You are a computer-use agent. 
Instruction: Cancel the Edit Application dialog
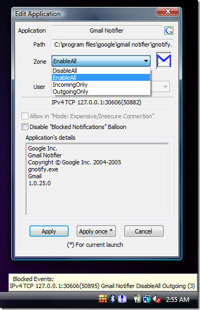point(144,231)
